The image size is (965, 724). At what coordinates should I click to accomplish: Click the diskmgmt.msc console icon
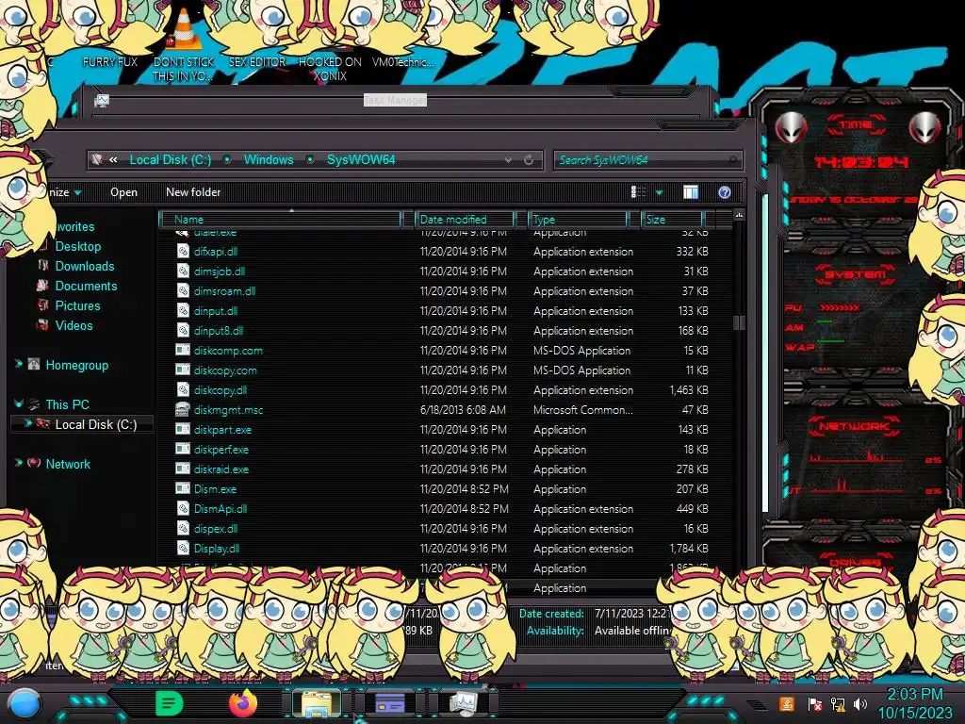tap(183, 409)
